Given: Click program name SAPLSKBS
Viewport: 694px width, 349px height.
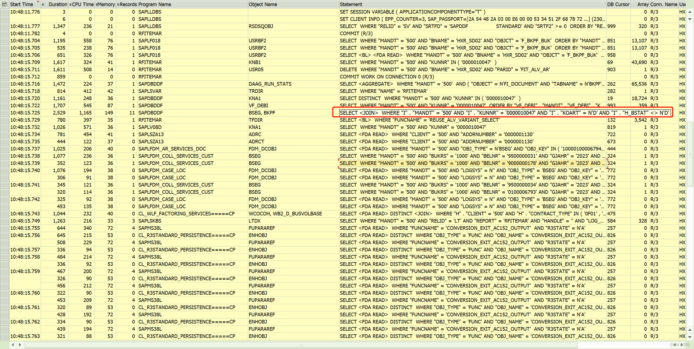Looking at the screenshot, I should click(150, 221).
